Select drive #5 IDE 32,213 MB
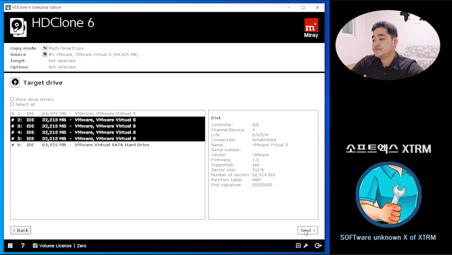Screen dimensions: 452x255 click(108, 138)
